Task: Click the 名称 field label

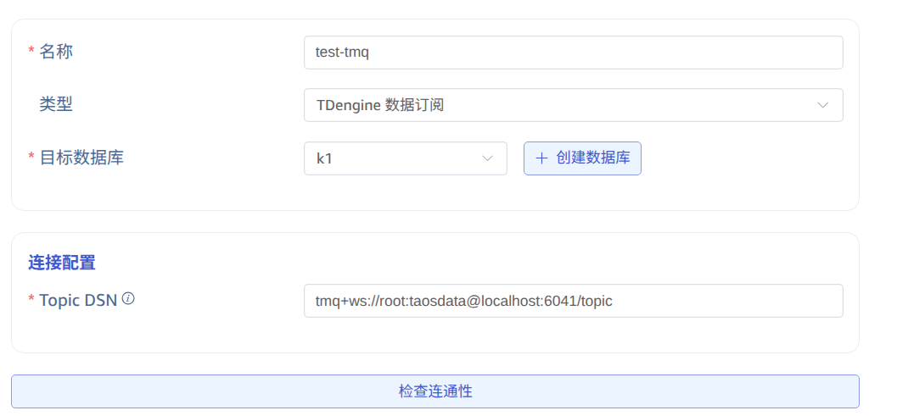Action: [56, 52]
